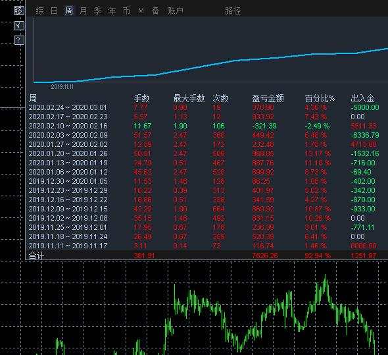Click 0.00 deposit cell in 2020.02.17 row
388x355 pixels.
(358, 117)
